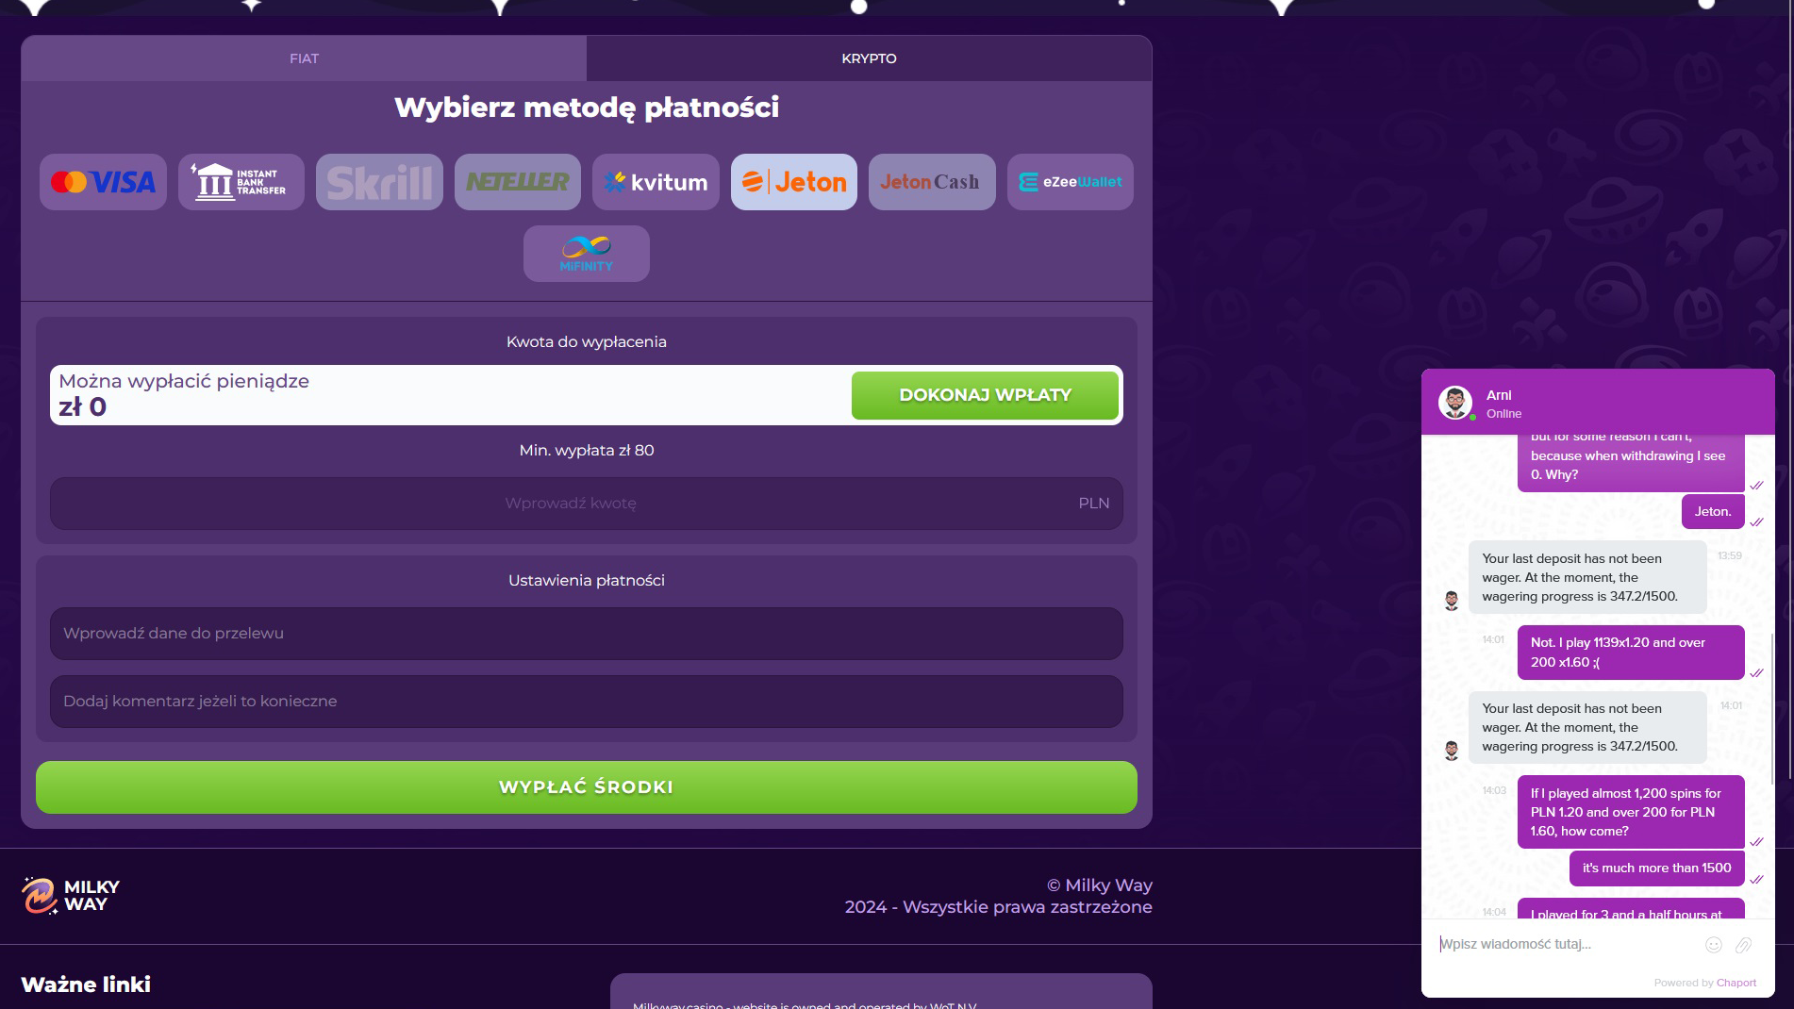Screen dimensions: 1794x1009
Task: Click the 'Ustawienia płatności' heading
Action: click(587, 581)
